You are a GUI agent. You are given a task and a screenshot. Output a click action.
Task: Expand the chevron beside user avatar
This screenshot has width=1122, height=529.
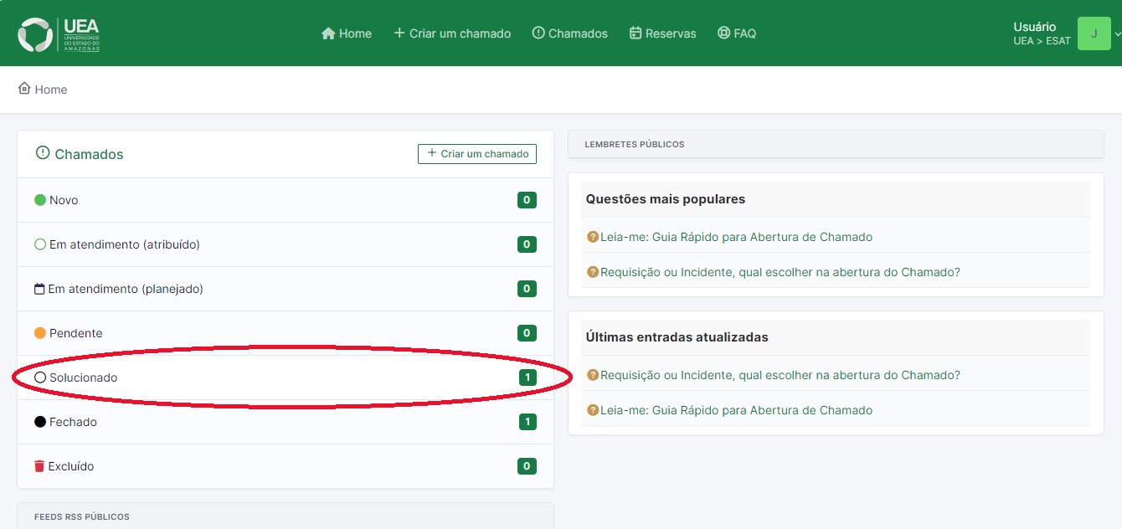pyautogui.click(x=1117, y=34)
